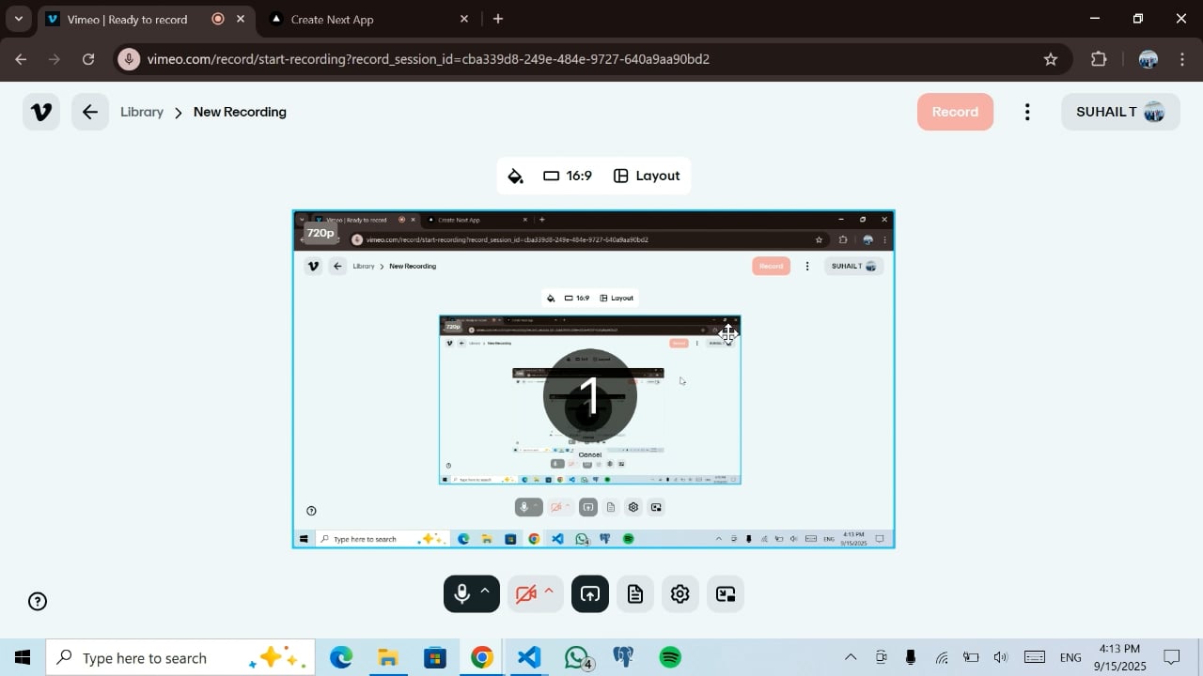
Task: Open the Chrome extensions puzzle icon
Action: coord(1099,59)
